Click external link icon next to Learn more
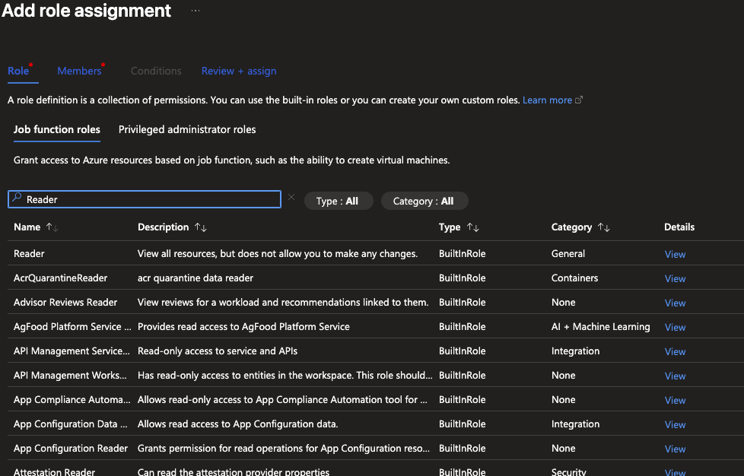 (x=579, y=100)
